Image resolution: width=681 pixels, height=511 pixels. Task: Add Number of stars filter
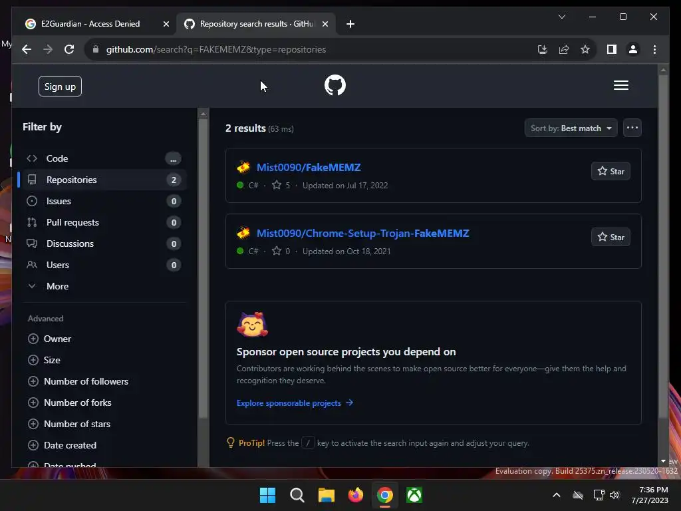point(69,424)
